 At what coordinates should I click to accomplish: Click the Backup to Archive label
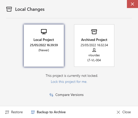click(51, 112)
